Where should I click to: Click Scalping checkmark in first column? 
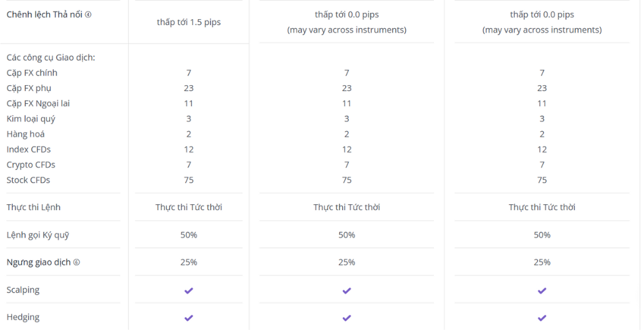tap(188, 291)
